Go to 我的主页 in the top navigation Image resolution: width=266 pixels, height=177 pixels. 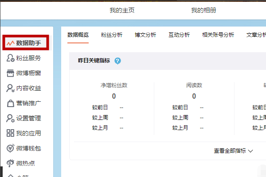click(x=122, y=10)
